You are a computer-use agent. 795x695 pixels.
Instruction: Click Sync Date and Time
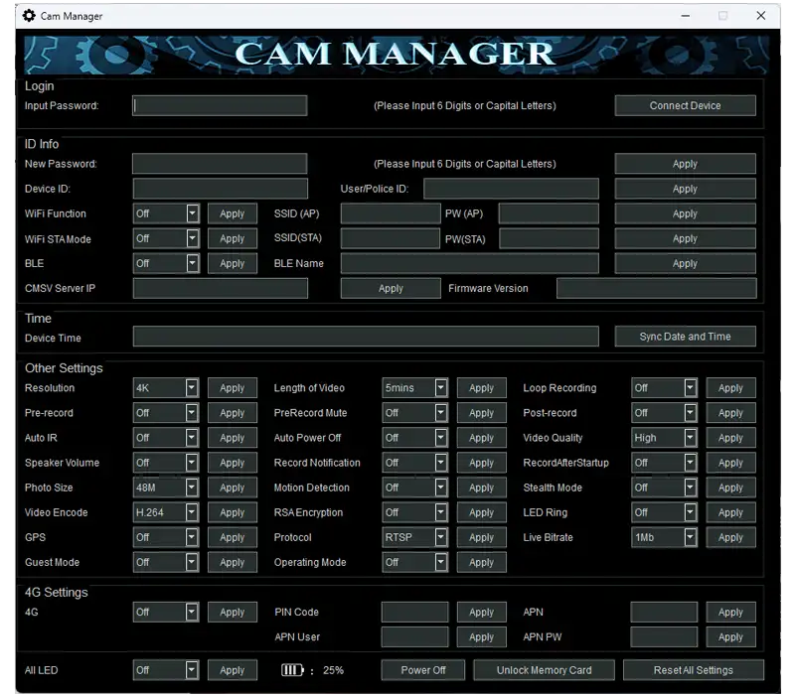(685, 337)
